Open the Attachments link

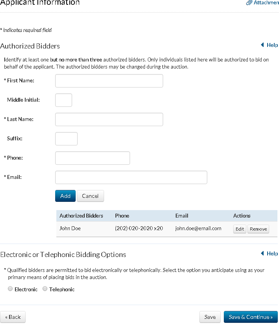coord(266,3)
